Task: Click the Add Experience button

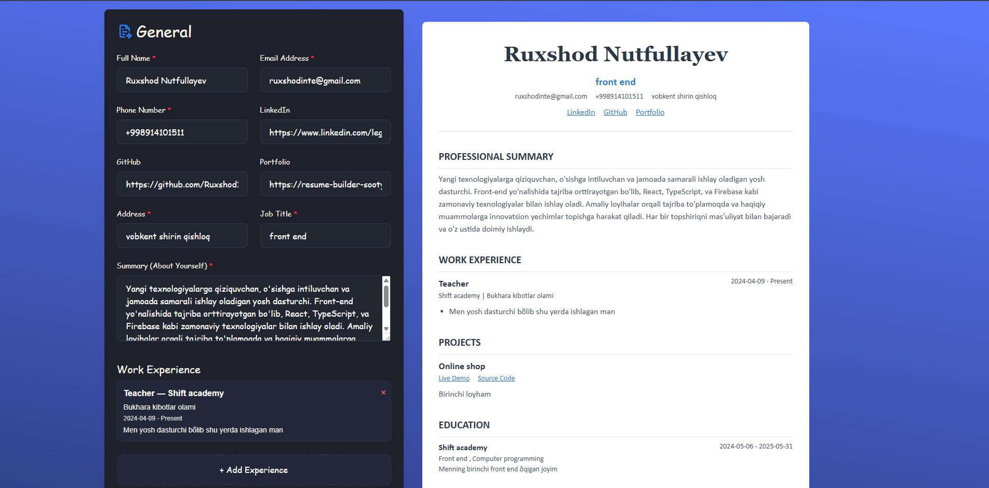Action: [253, 470]
